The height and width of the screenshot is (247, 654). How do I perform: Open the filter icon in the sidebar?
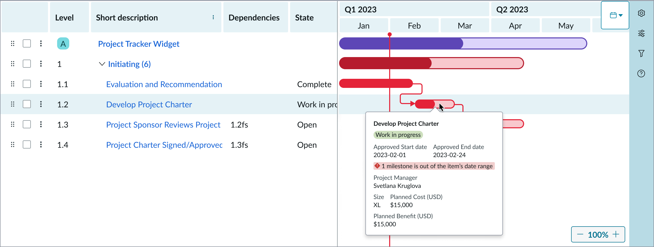click(642, 54)
